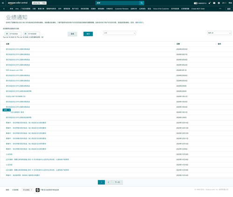The height and width of the screenshot is (197, 233).
Task: Open Create MCF Order menu item
Action: 198,9
